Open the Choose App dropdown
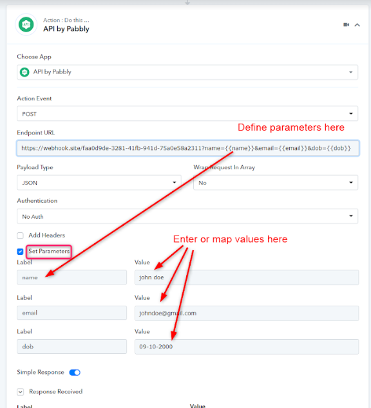 [x=187, y=72]
